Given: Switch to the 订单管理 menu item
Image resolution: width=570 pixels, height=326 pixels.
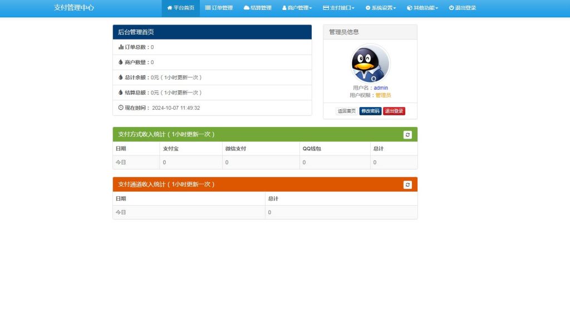Looking at the screenshot, I should coord(220,8).
